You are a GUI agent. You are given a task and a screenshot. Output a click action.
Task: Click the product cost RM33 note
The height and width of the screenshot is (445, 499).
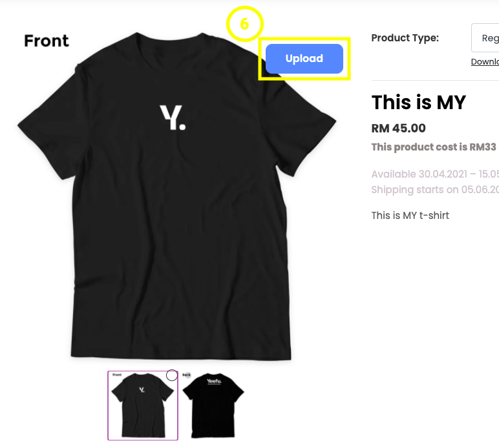pos(435,147)
